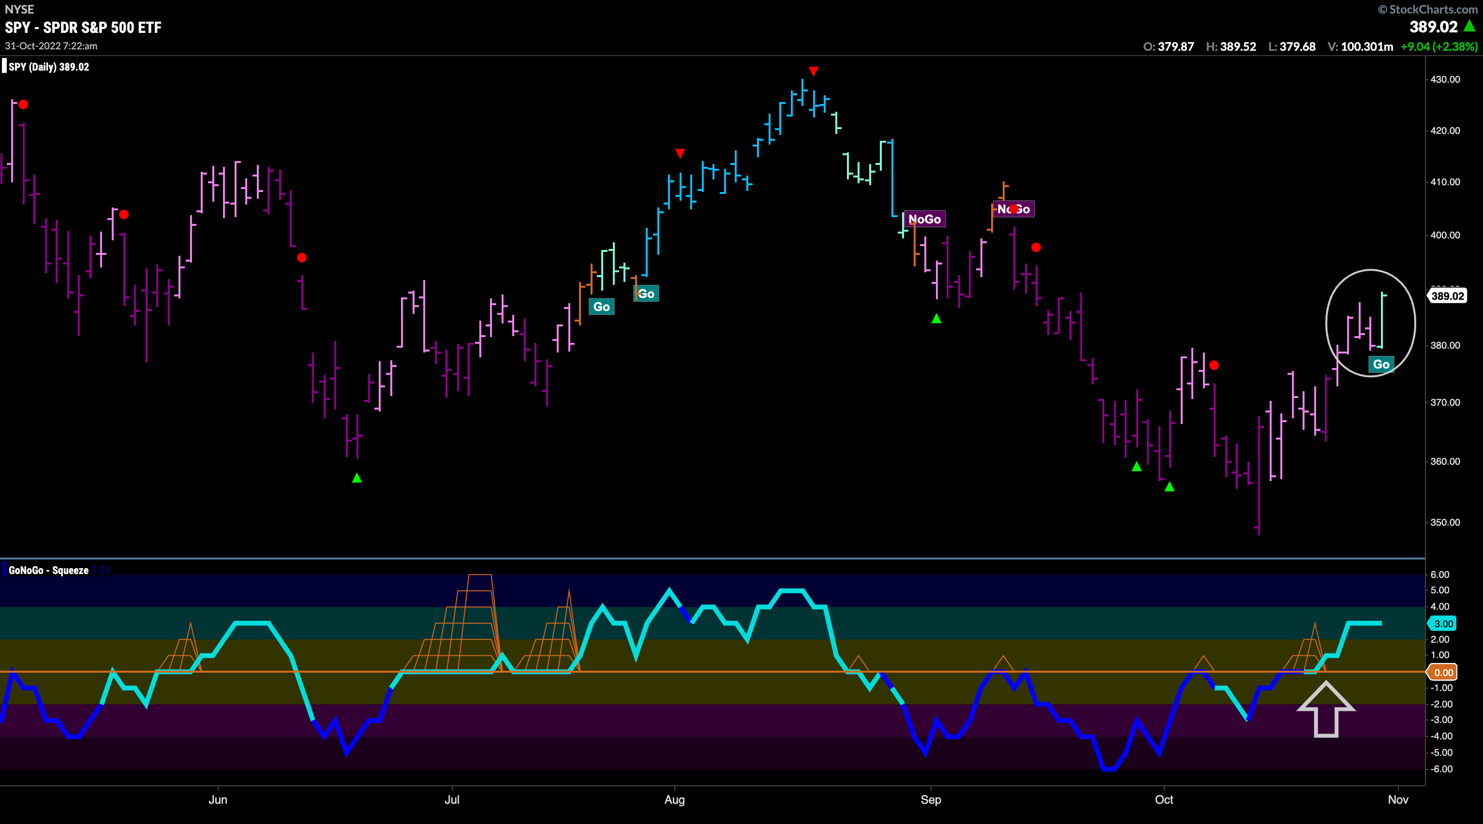Image resolution: width=1483 pixels, height=824 pixels.
Task: Click the cyan 3.00 oscillator value tag
Action: [x=1443, y=623]
